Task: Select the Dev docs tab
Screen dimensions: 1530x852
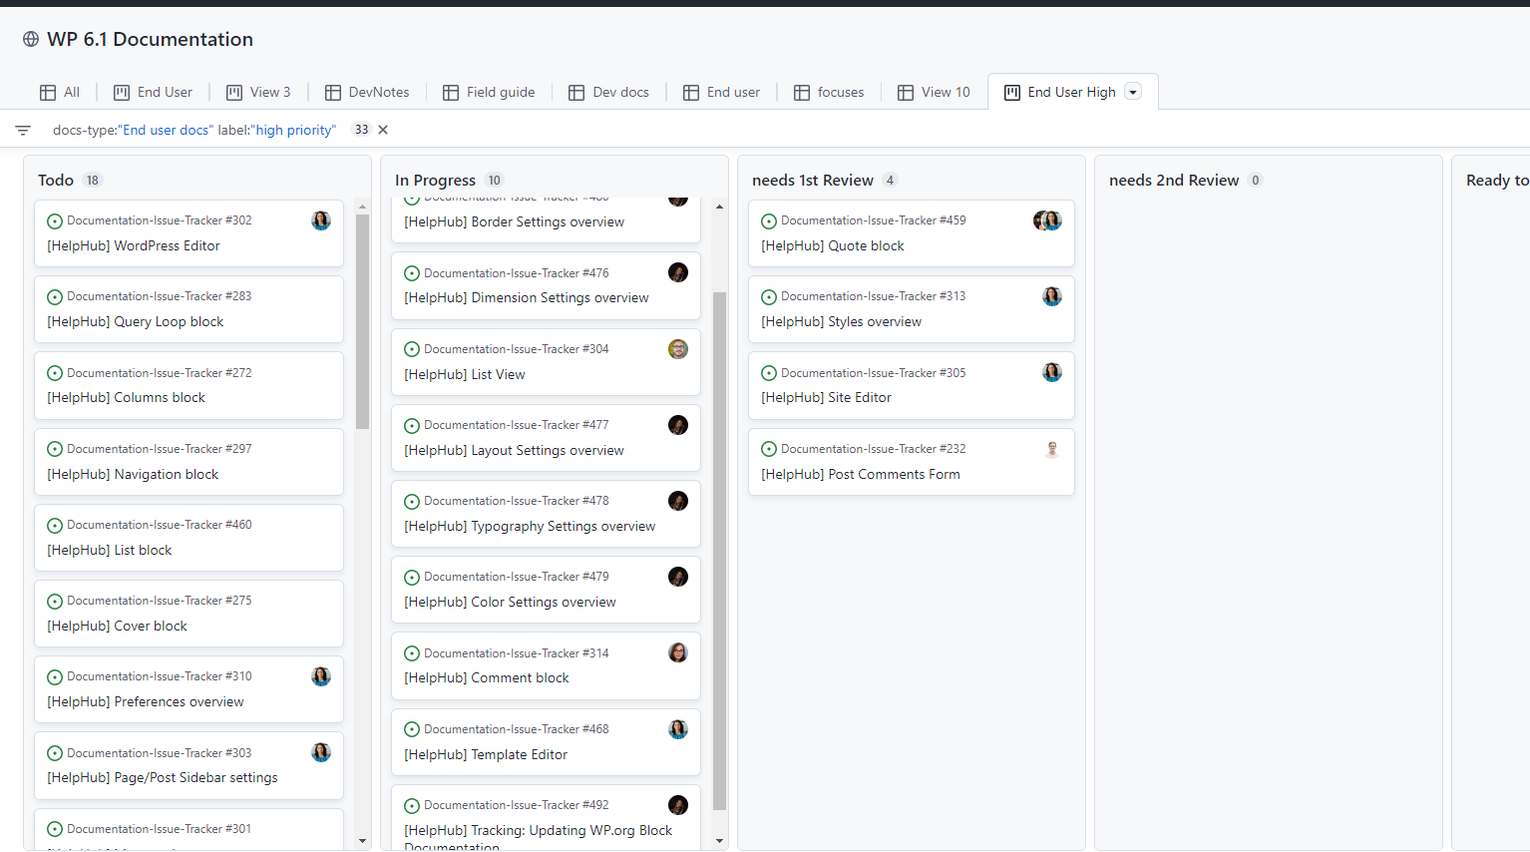Action: [x=608, y=92]
